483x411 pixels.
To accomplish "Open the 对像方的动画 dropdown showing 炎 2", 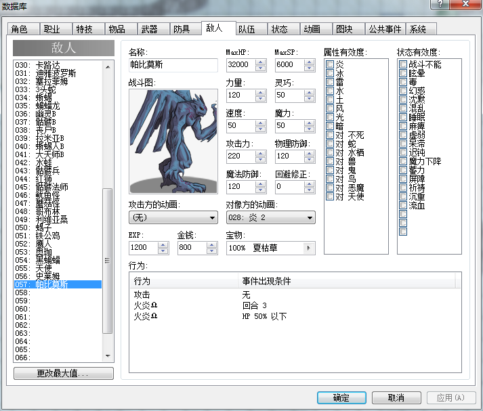I will tap(271, 217).
